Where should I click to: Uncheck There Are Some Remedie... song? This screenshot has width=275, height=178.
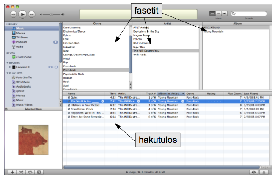(69, 117)
